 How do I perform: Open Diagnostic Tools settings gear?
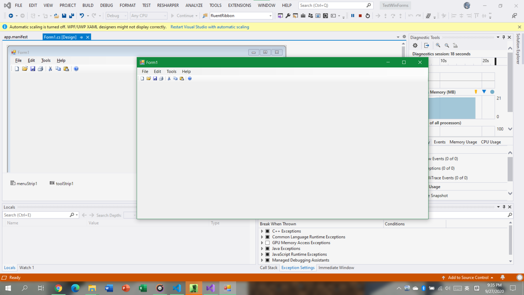pos(415,45)
